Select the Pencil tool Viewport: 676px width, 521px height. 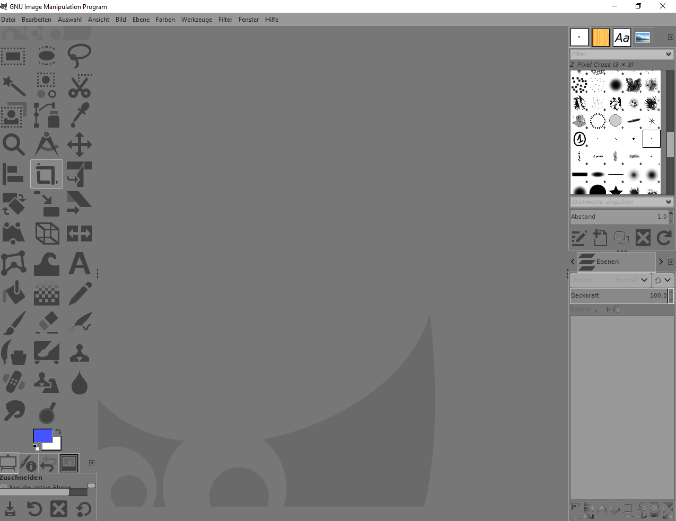point(80,293)
